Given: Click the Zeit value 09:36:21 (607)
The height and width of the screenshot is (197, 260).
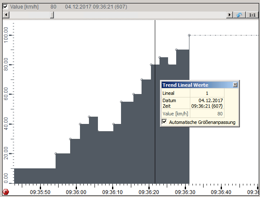Looking at the screenshot, I should click(x=207, y=106).
